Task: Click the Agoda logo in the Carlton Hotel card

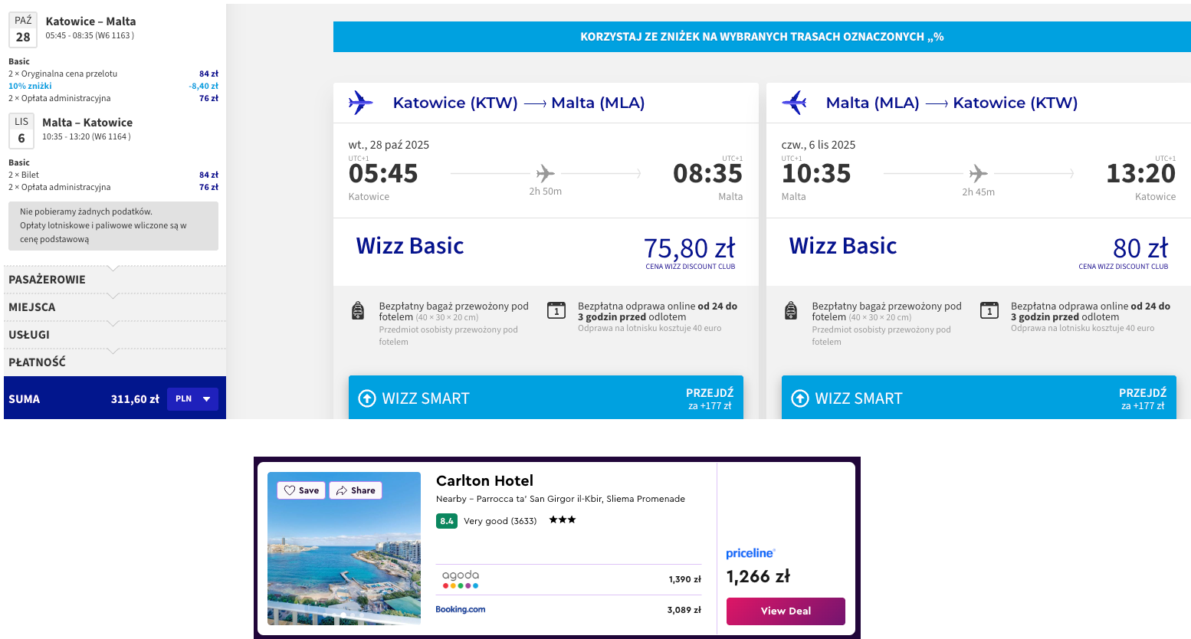Action: tap(461, 579)
